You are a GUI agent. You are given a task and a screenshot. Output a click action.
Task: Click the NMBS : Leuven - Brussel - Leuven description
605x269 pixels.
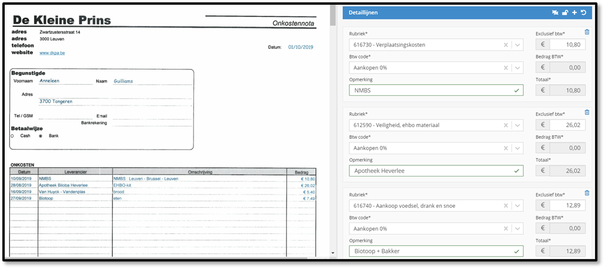(145, 179)
